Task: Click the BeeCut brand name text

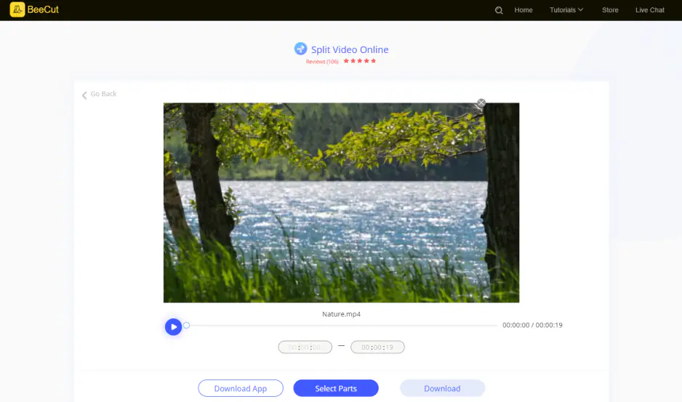Action: [43, 9]
